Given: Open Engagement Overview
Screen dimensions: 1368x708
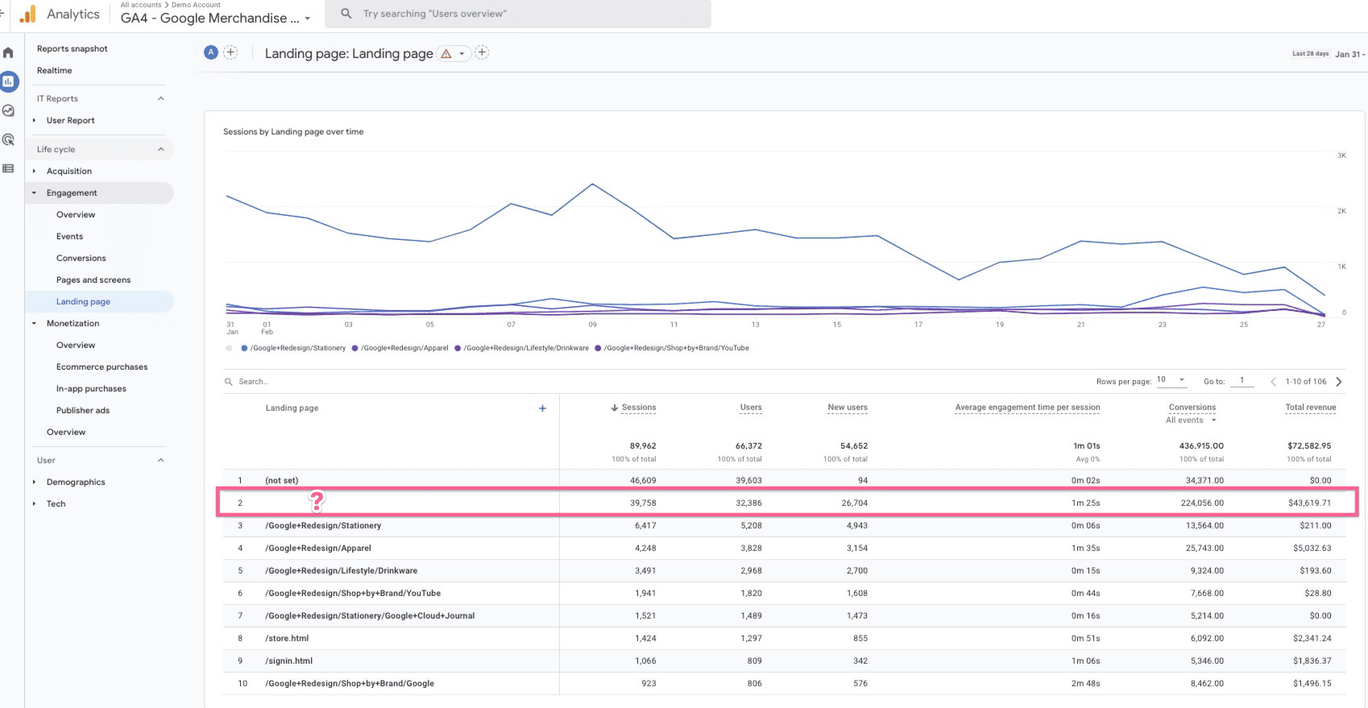Looking at the screenshot, I should [76, 214].
